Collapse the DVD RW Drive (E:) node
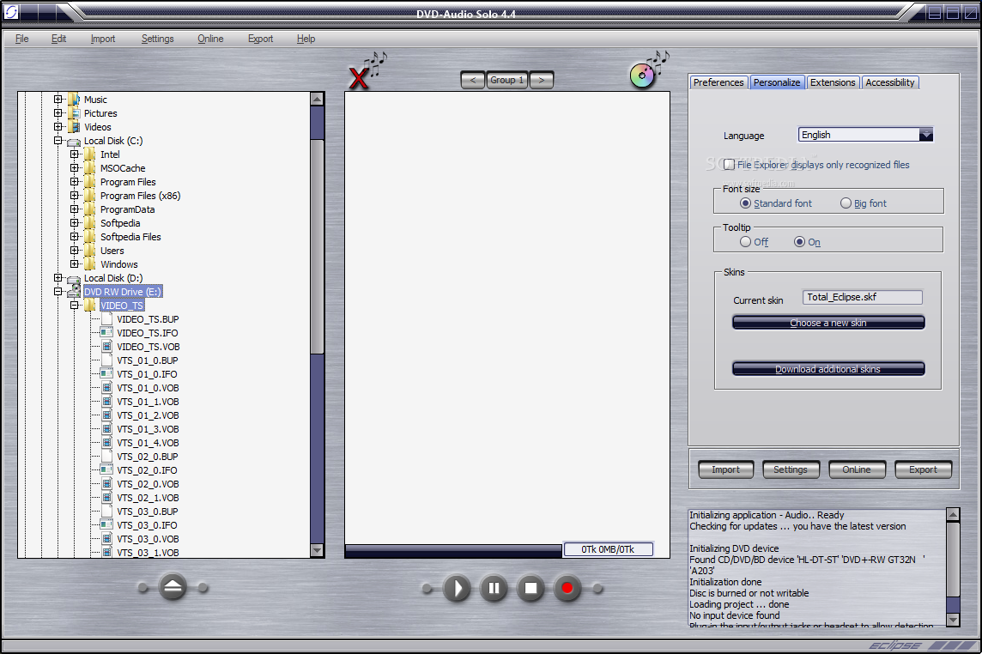The width and height of the screenshot is (982, 654). point(58,292)
